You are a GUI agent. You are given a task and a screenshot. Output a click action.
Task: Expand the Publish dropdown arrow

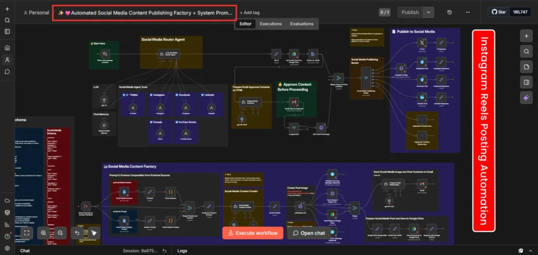pos(429,12)
